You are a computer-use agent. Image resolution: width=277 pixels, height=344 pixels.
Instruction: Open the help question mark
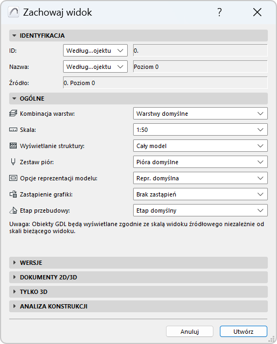click(x=219, y=12)
